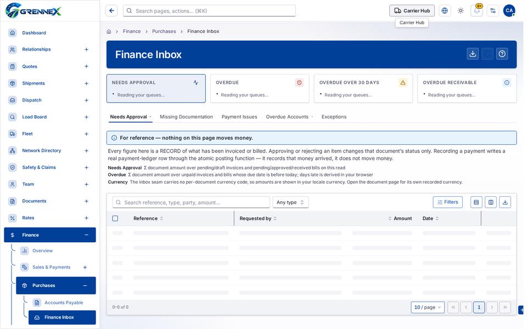This screenshot has width=527, height=329.
Task: Expand the Shipments sidebar section
Action: [86, 83]
